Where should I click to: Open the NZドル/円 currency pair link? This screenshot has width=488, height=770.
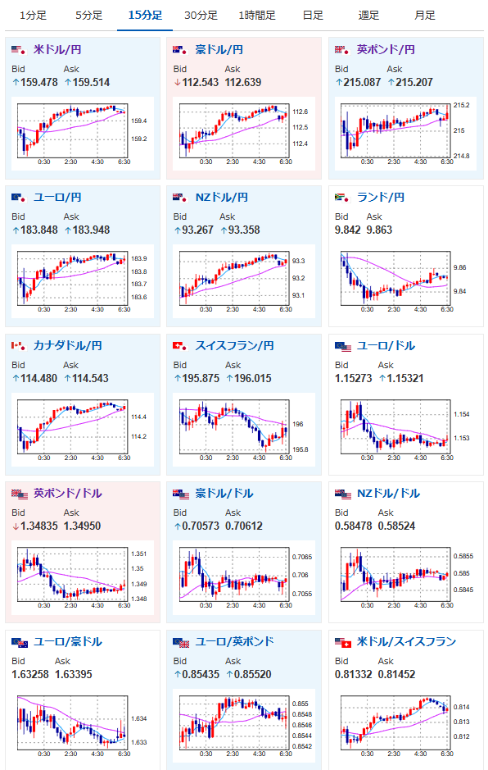coord(221,198)
